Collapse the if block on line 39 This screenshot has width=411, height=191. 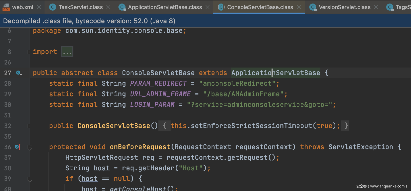tap(30, 179)
